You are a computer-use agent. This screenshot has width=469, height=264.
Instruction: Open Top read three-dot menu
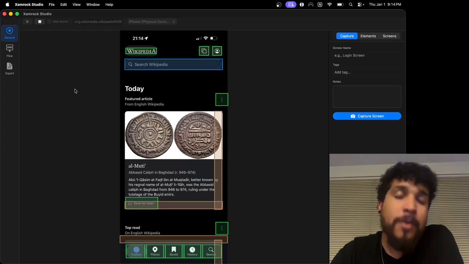[222, 228]
